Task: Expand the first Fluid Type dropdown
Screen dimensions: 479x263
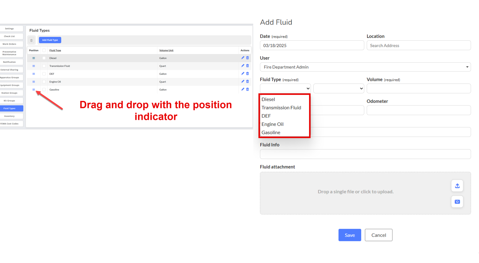Action: 285,89
